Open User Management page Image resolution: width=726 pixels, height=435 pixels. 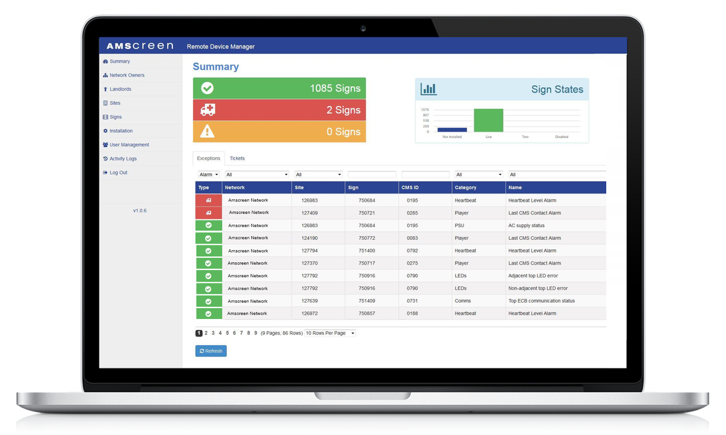click(126, 145)
